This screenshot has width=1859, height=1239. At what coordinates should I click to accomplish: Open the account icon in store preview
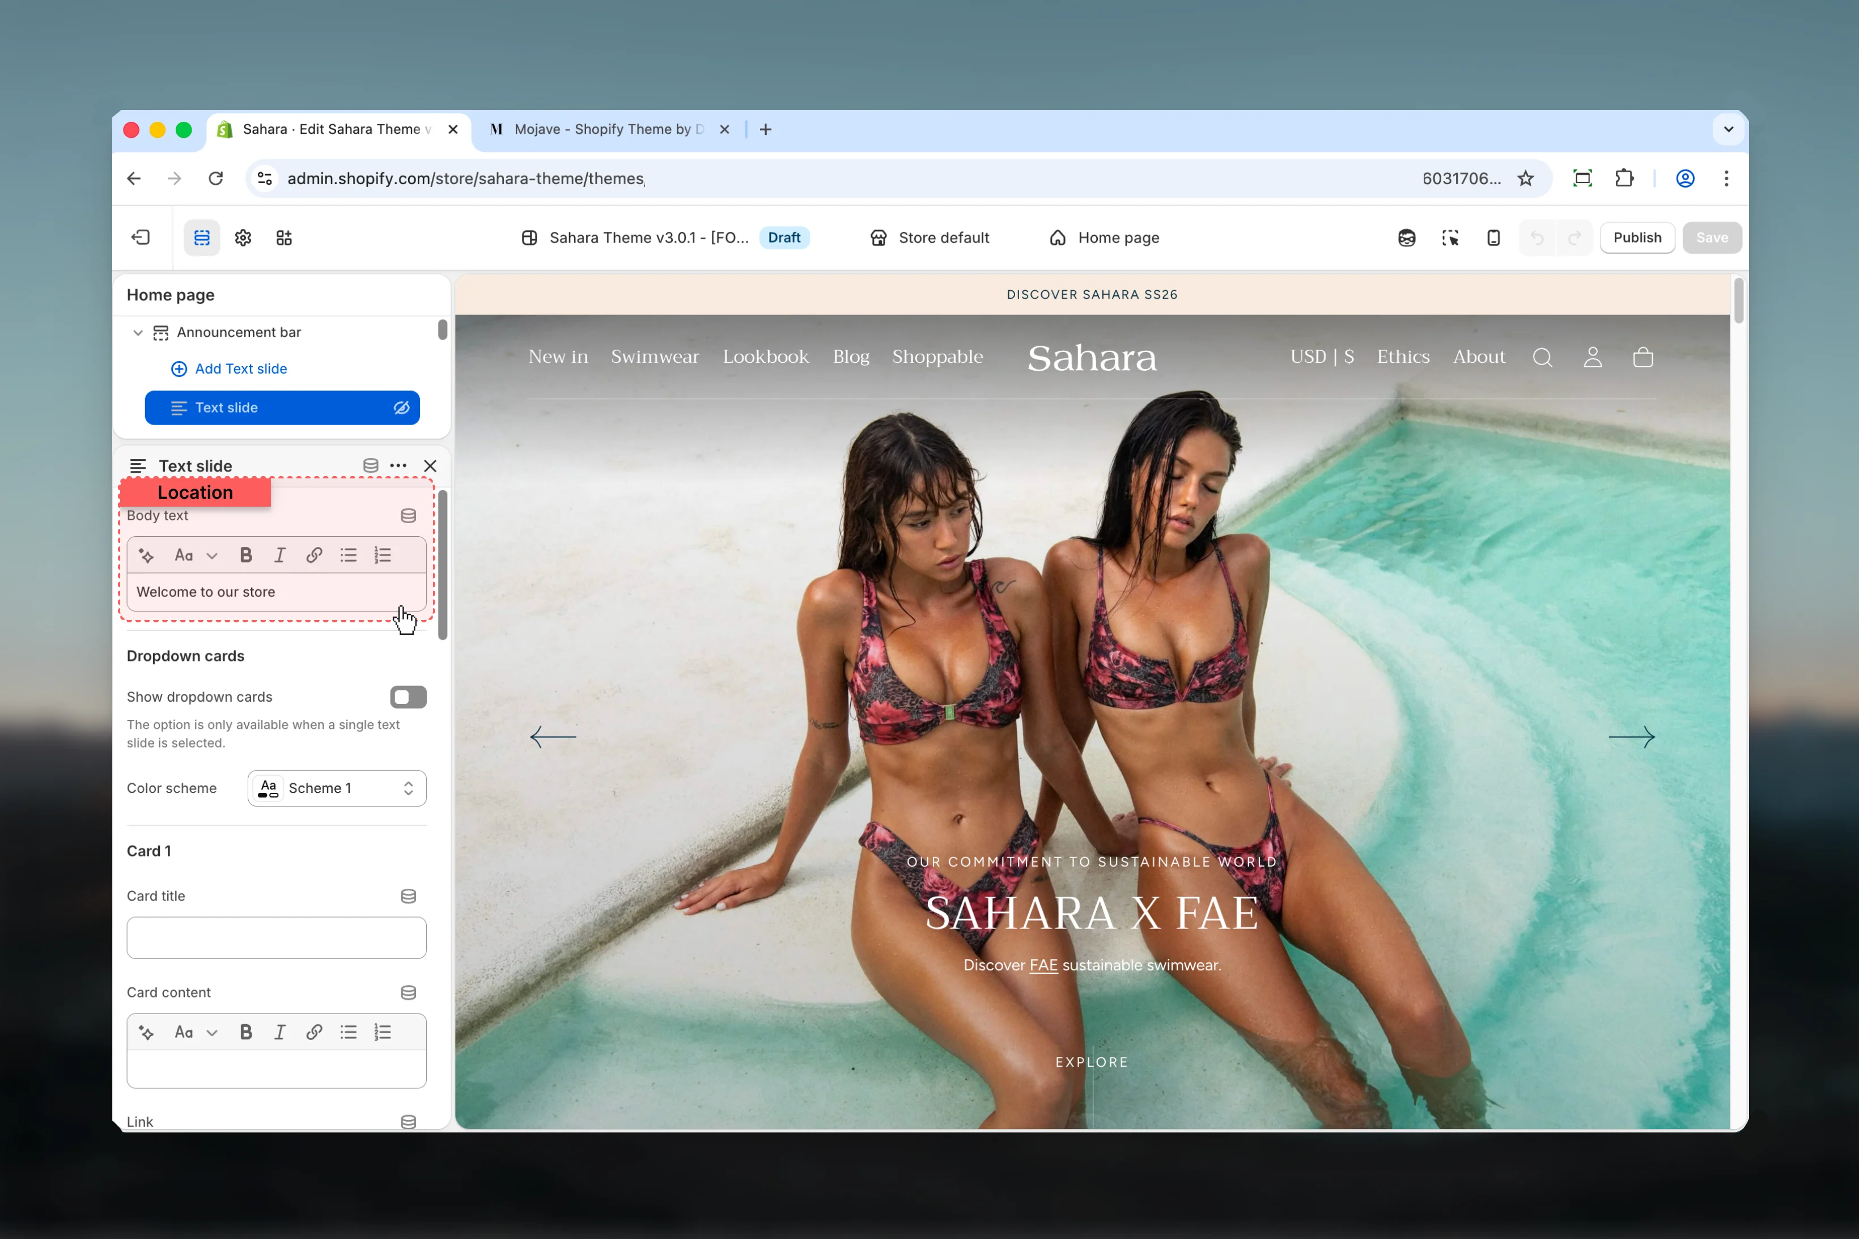click(1593, 358)
